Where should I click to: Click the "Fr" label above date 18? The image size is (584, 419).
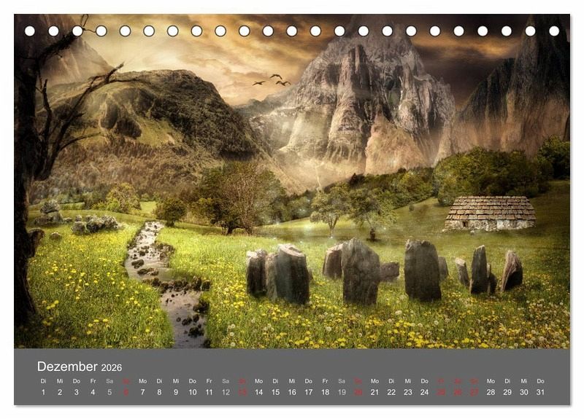pos(325,381)
